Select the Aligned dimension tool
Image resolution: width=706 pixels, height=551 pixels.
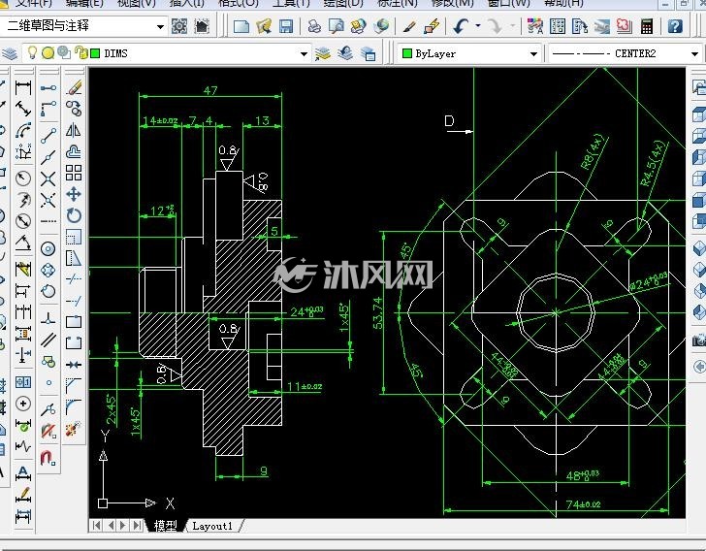pyautogui.click(x=23, y=109)
